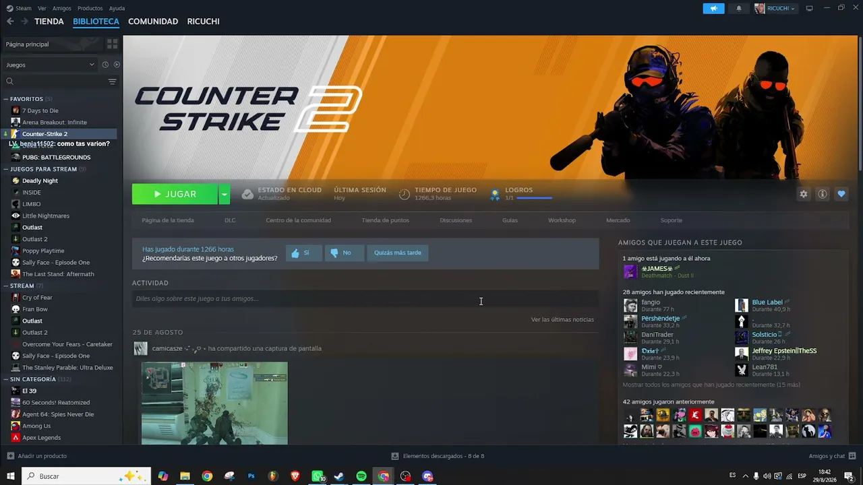This screenshot has height=485, width=863.
Task: Click the thumbs-down No recommendation button
Action: [345, 253]
